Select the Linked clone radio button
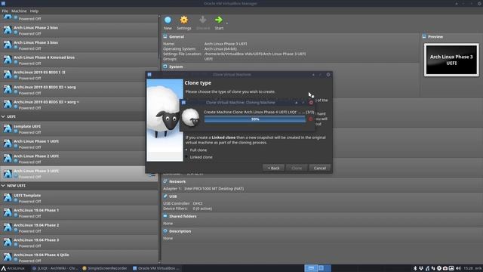The width and height of the screenshot is (483, 272). tap(186, 157)
